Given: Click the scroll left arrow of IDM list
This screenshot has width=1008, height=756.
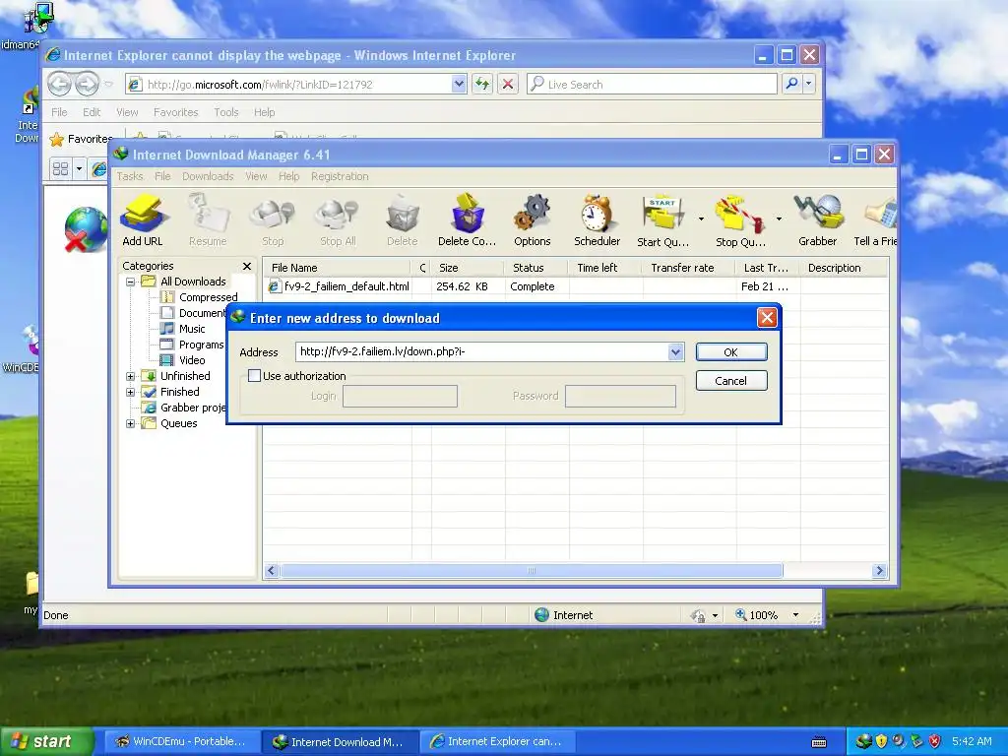Looking at the screenshot, I should pos(272,571).
